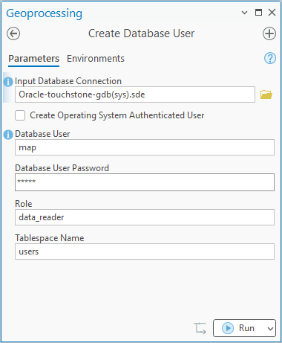The image size is (282, 343).
Task: Expand the Run button dropdown arrow
Action: point(270,328)
